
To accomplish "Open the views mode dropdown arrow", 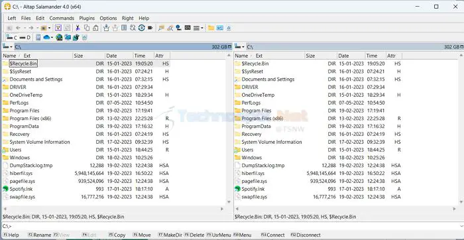I will (202, 28).
